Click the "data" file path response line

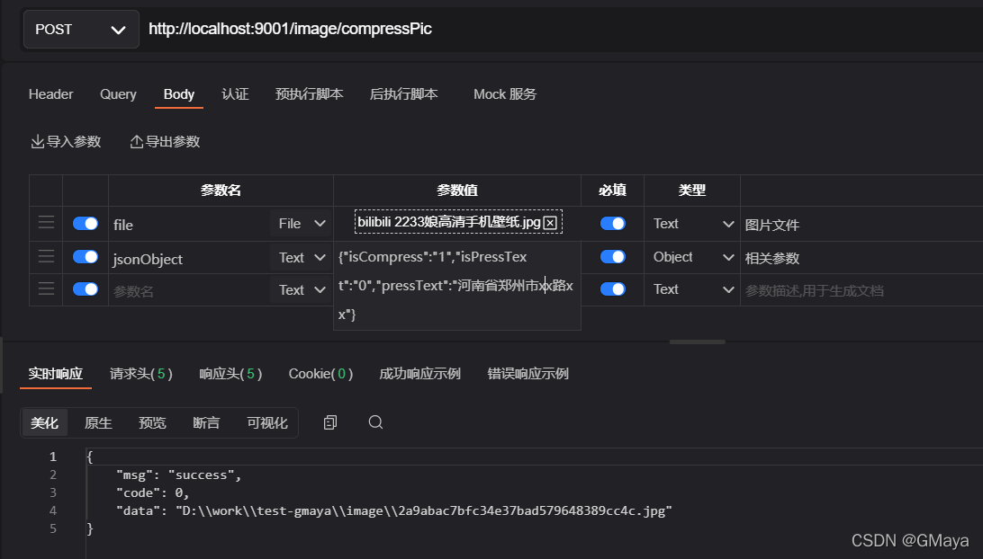393,510
